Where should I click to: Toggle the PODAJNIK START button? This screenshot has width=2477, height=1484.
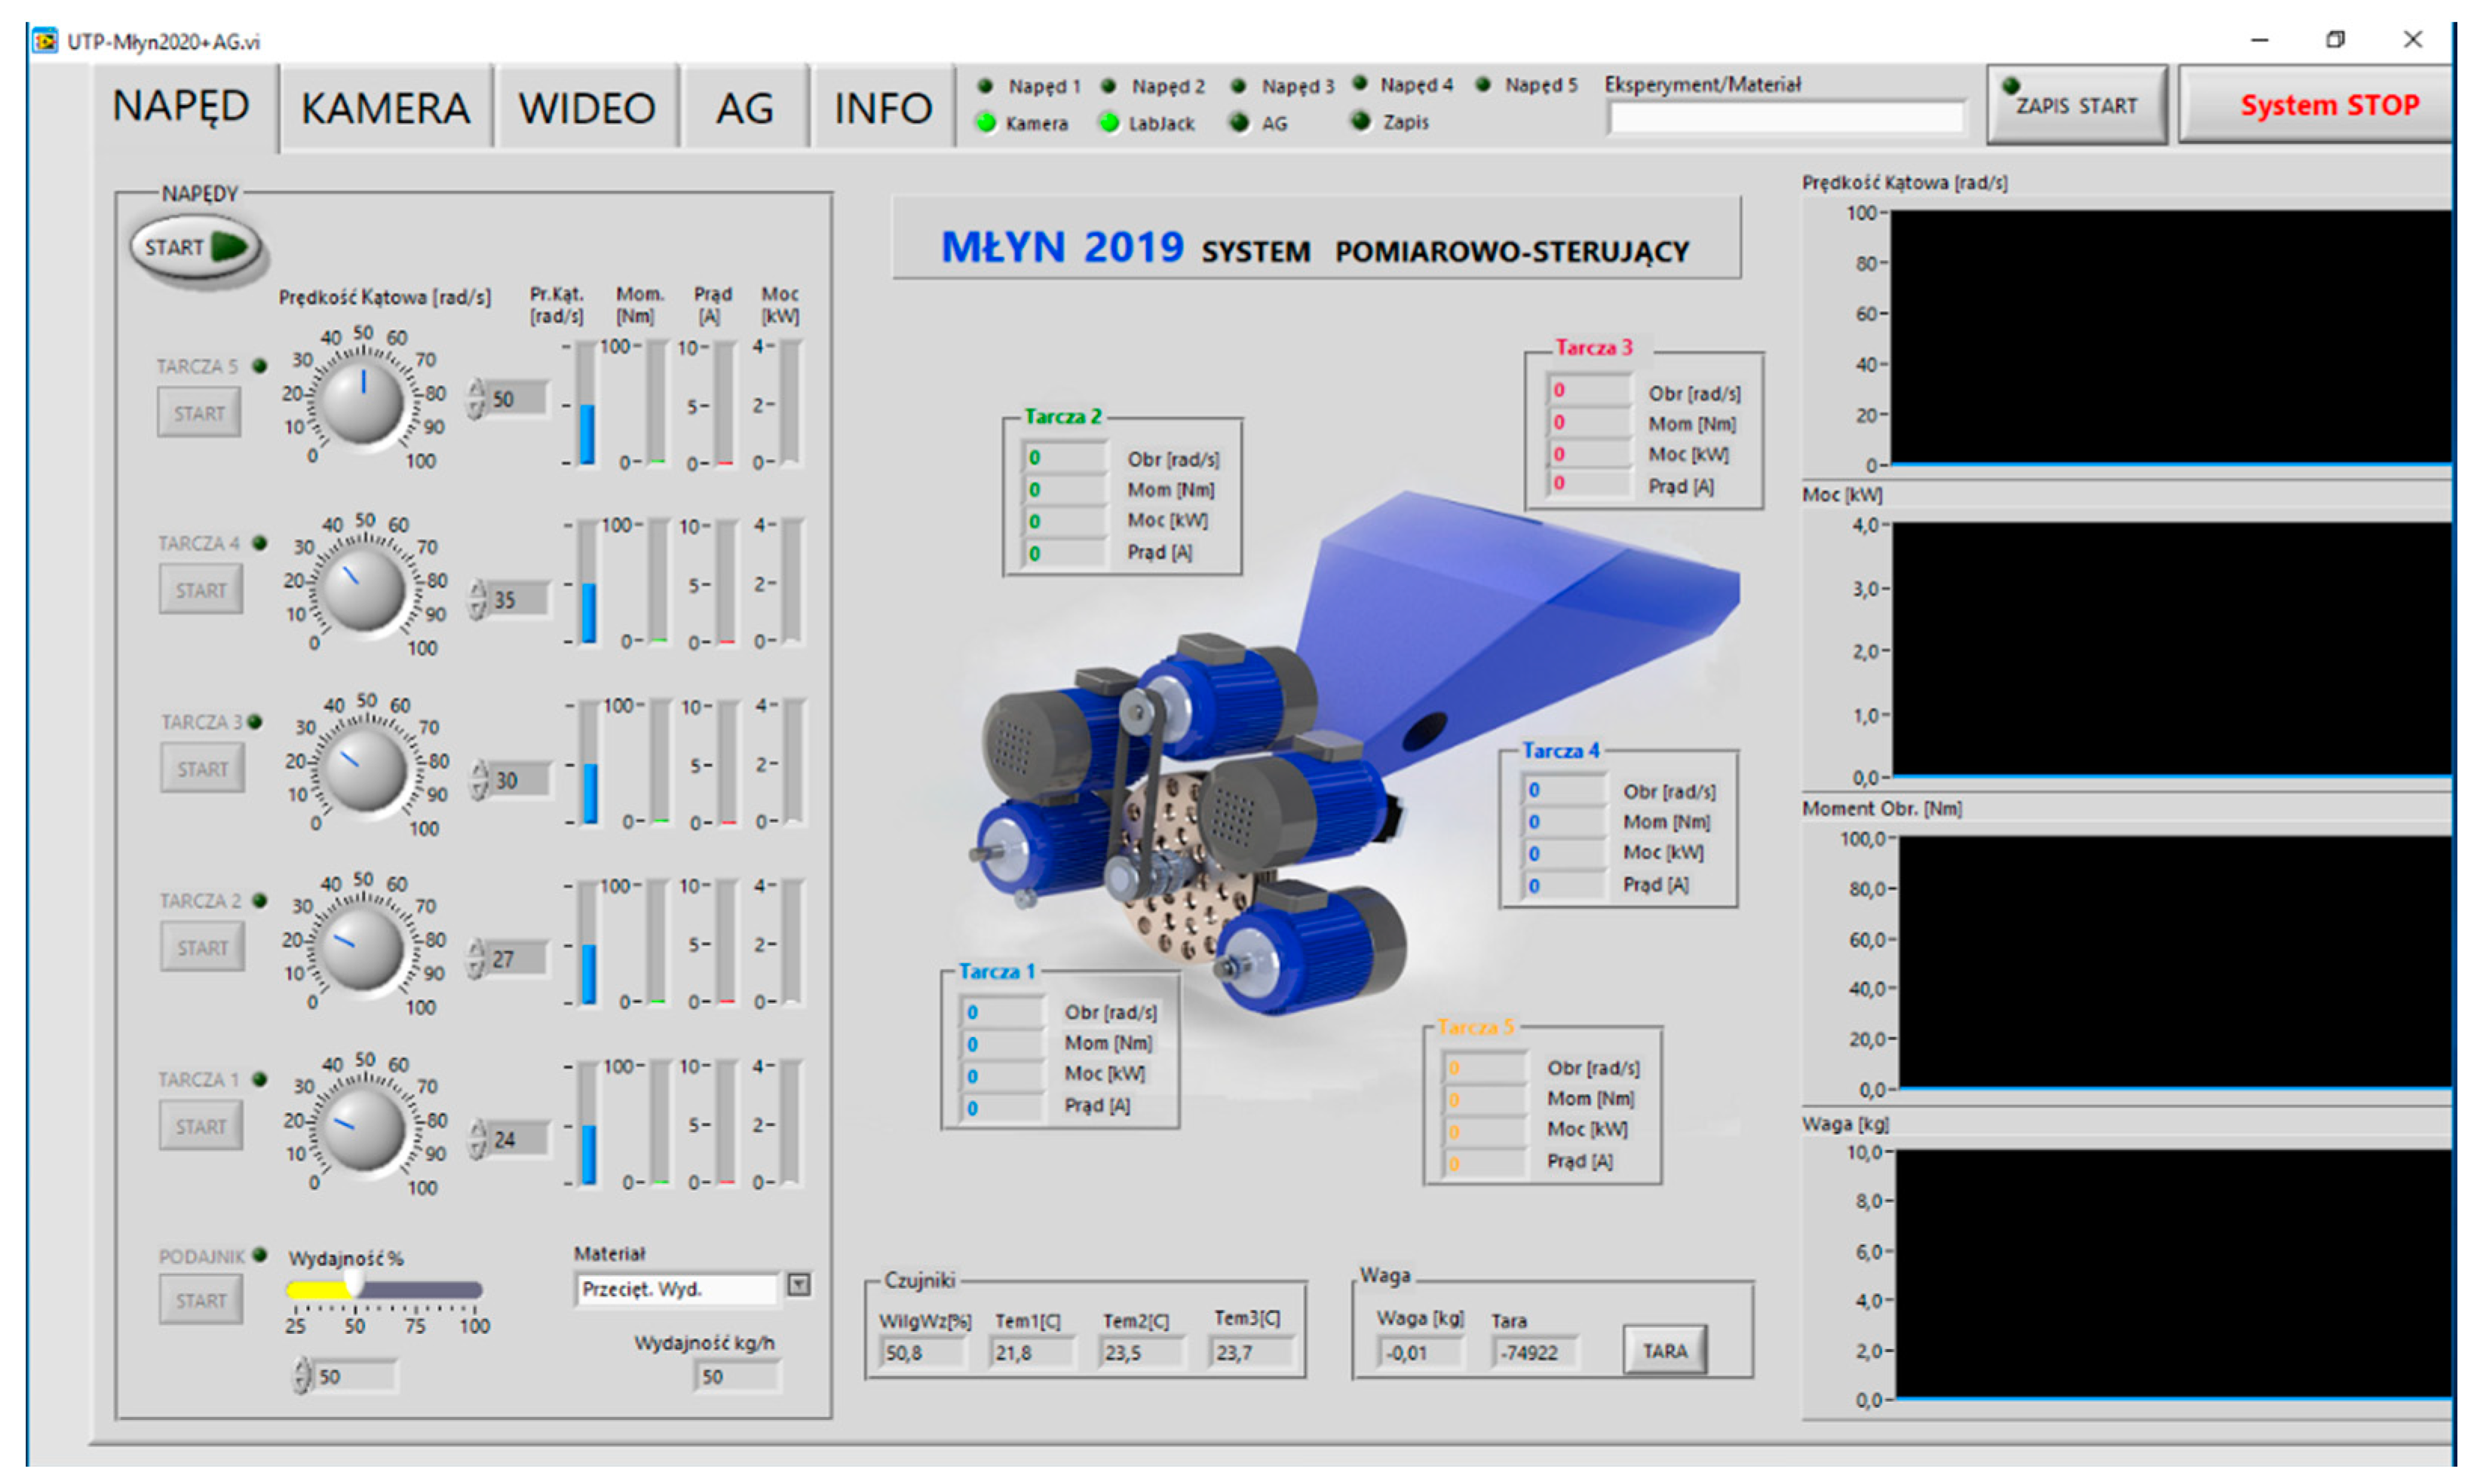(201, 1301)
